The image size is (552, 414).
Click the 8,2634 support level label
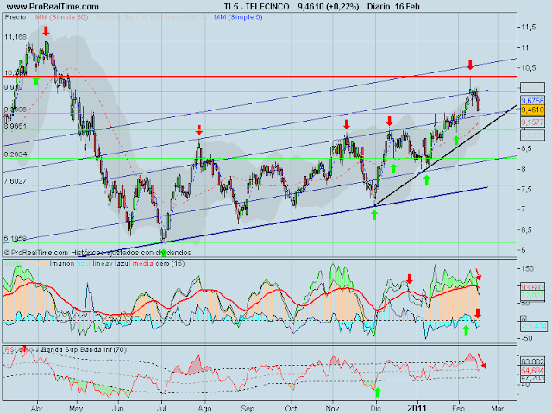[16, 154]
